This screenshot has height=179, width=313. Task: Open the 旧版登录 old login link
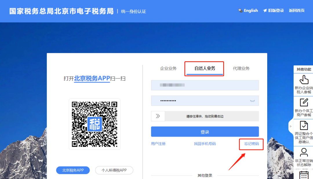tap(276, 11)
